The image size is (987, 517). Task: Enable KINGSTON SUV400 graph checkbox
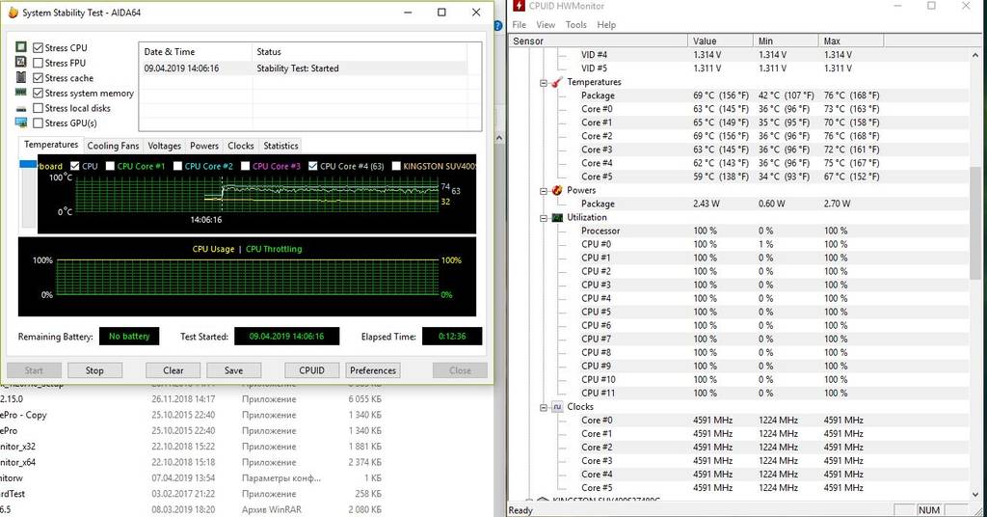[x=396, y=166]
